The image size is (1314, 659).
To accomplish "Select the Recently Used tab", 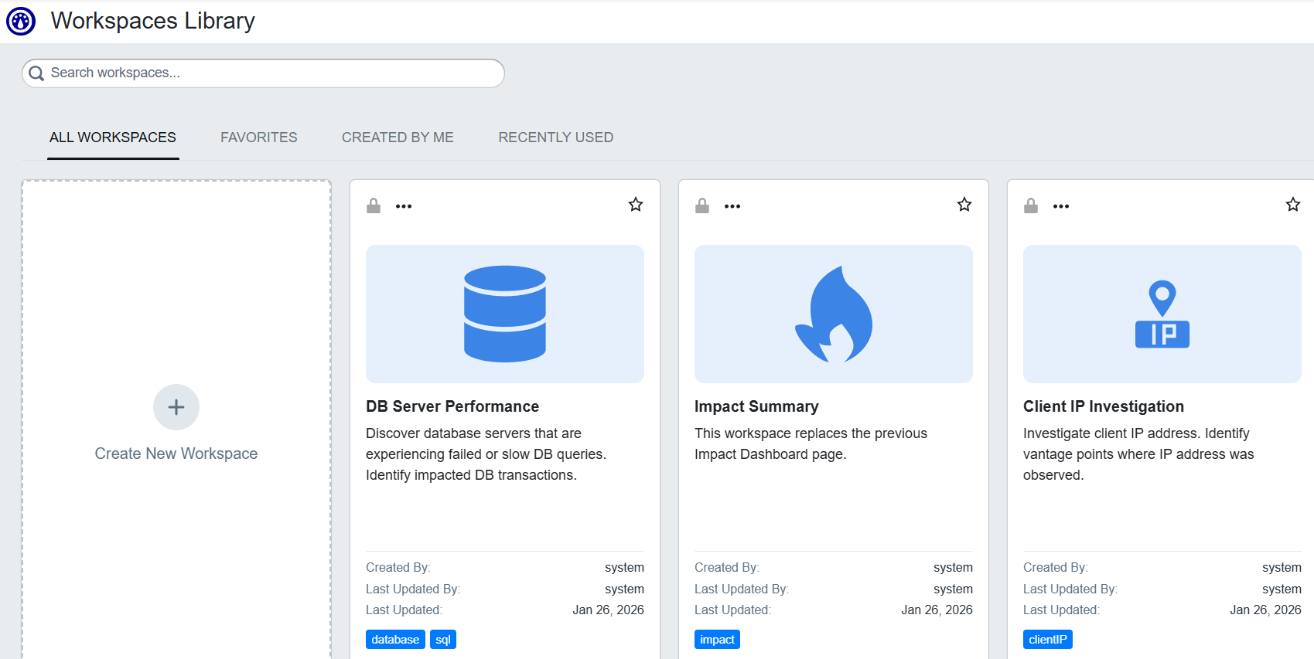I will point(555,138).
